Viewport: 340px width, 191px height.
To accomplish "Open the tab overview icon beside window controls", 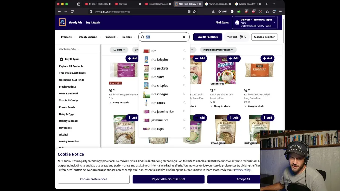I will click(x=79, y=4).
